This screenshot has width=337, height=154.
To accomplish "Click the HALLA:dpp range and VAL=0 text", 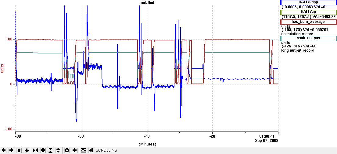I will coord(303,7).
